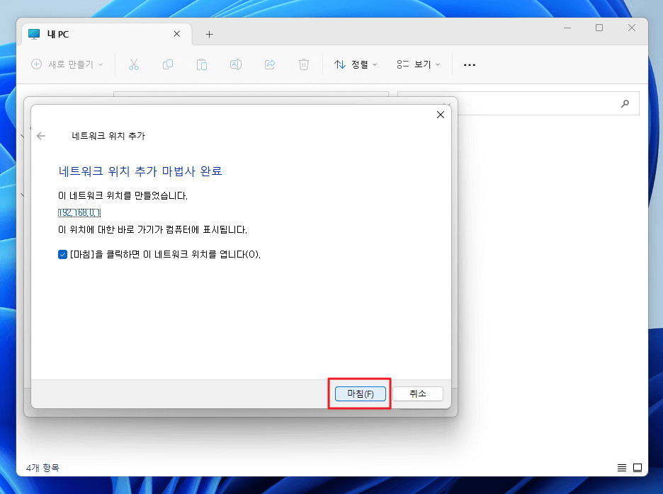Open a new tab with the plus icon
The width and height of the screenshot is (663, 494).
coord(209,33)
